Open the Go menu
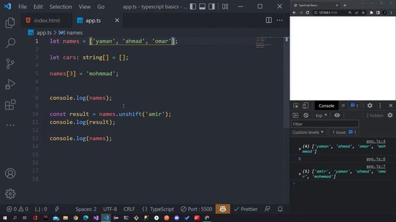This screenshot has width=396, height=222. (101, 7)
